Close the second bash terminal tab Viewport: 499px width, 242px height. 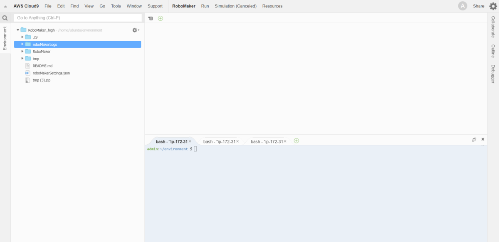(x=237, y=141)
